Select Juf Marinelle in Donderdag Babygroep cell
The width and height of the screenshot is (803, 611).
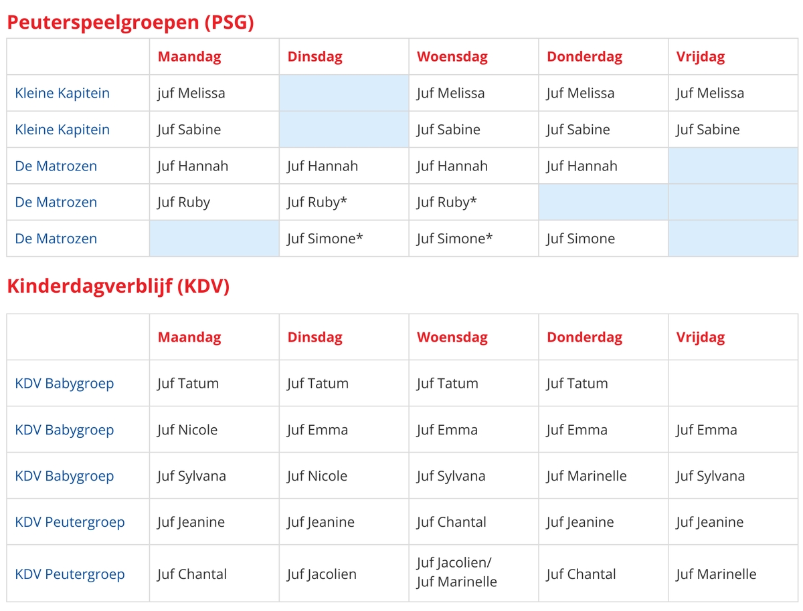(x=587, y=476)
